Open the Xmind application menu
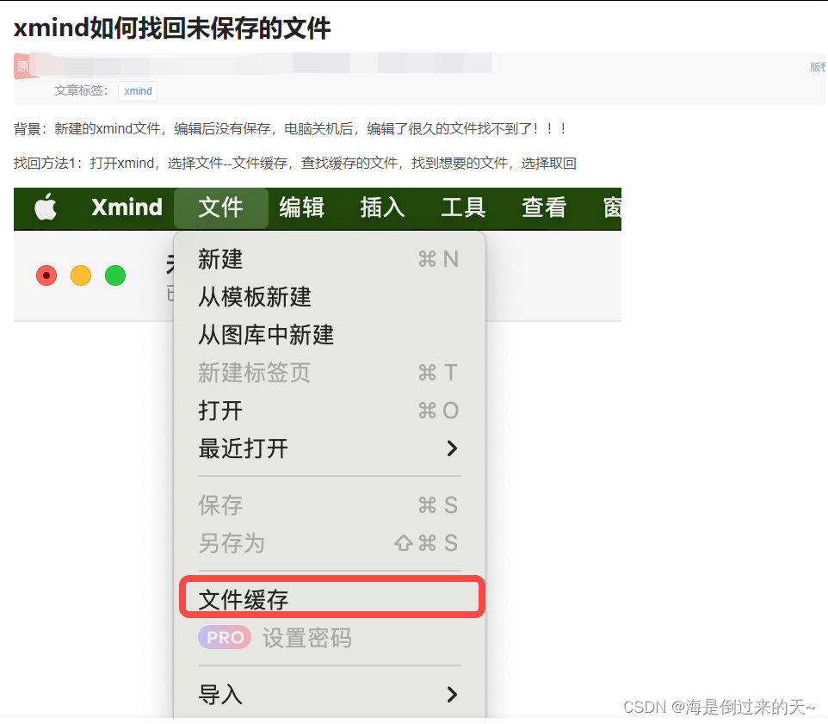The width and height of the screenshot is (828, 724). pos(127,207)
